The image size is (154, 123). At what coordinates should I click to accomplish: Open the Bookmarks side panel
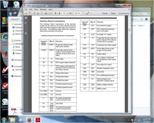pos(26,23)
